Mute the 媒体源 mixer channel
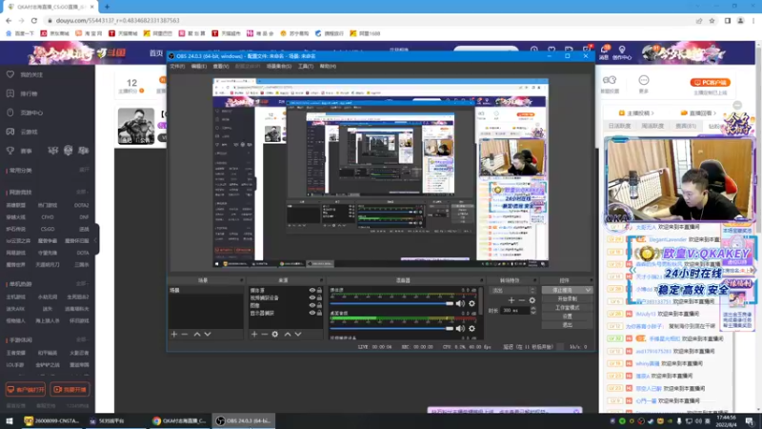Screen dimensions: 762x429 pos(460,303)
